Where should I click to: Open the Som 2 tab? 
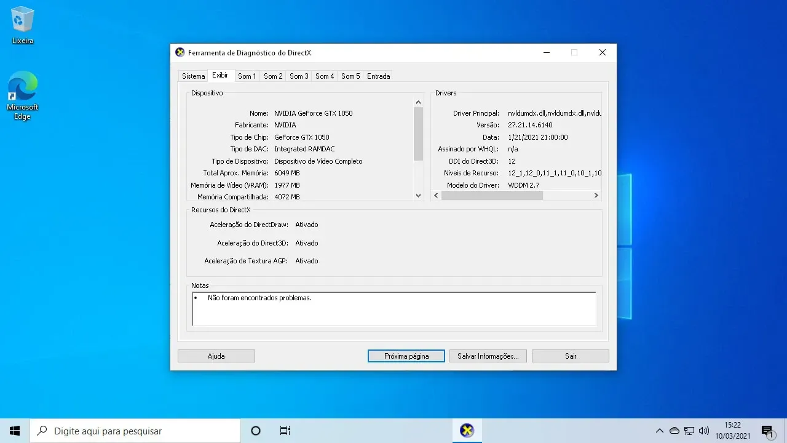273,76
